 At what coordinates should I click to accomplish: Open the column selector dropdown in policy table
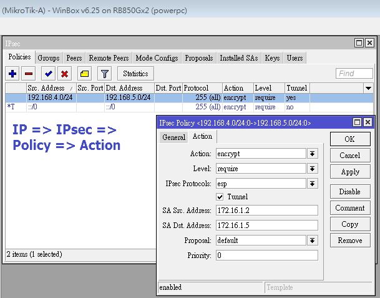tap(368, 88)
